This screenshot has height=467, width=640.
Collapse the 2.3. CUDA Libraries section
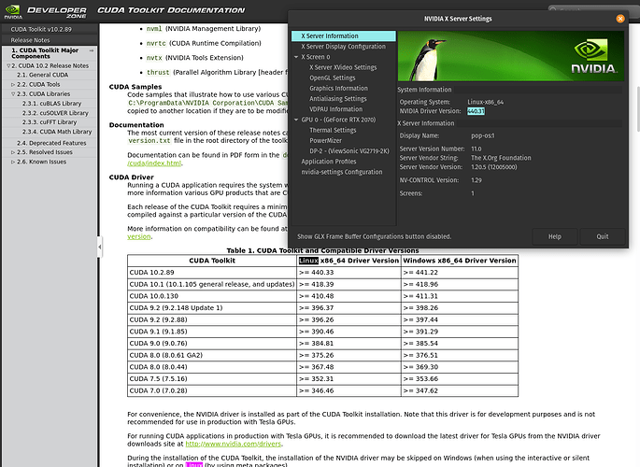[13, 94]
